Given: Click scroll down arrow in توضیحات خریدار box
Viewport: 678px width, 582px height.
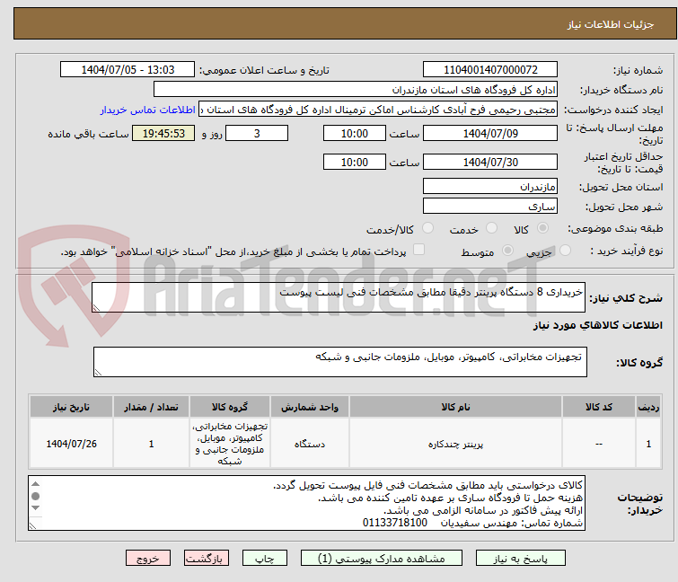Looking at the screenshot, I should pyautogui.click(x=35, y=507).
